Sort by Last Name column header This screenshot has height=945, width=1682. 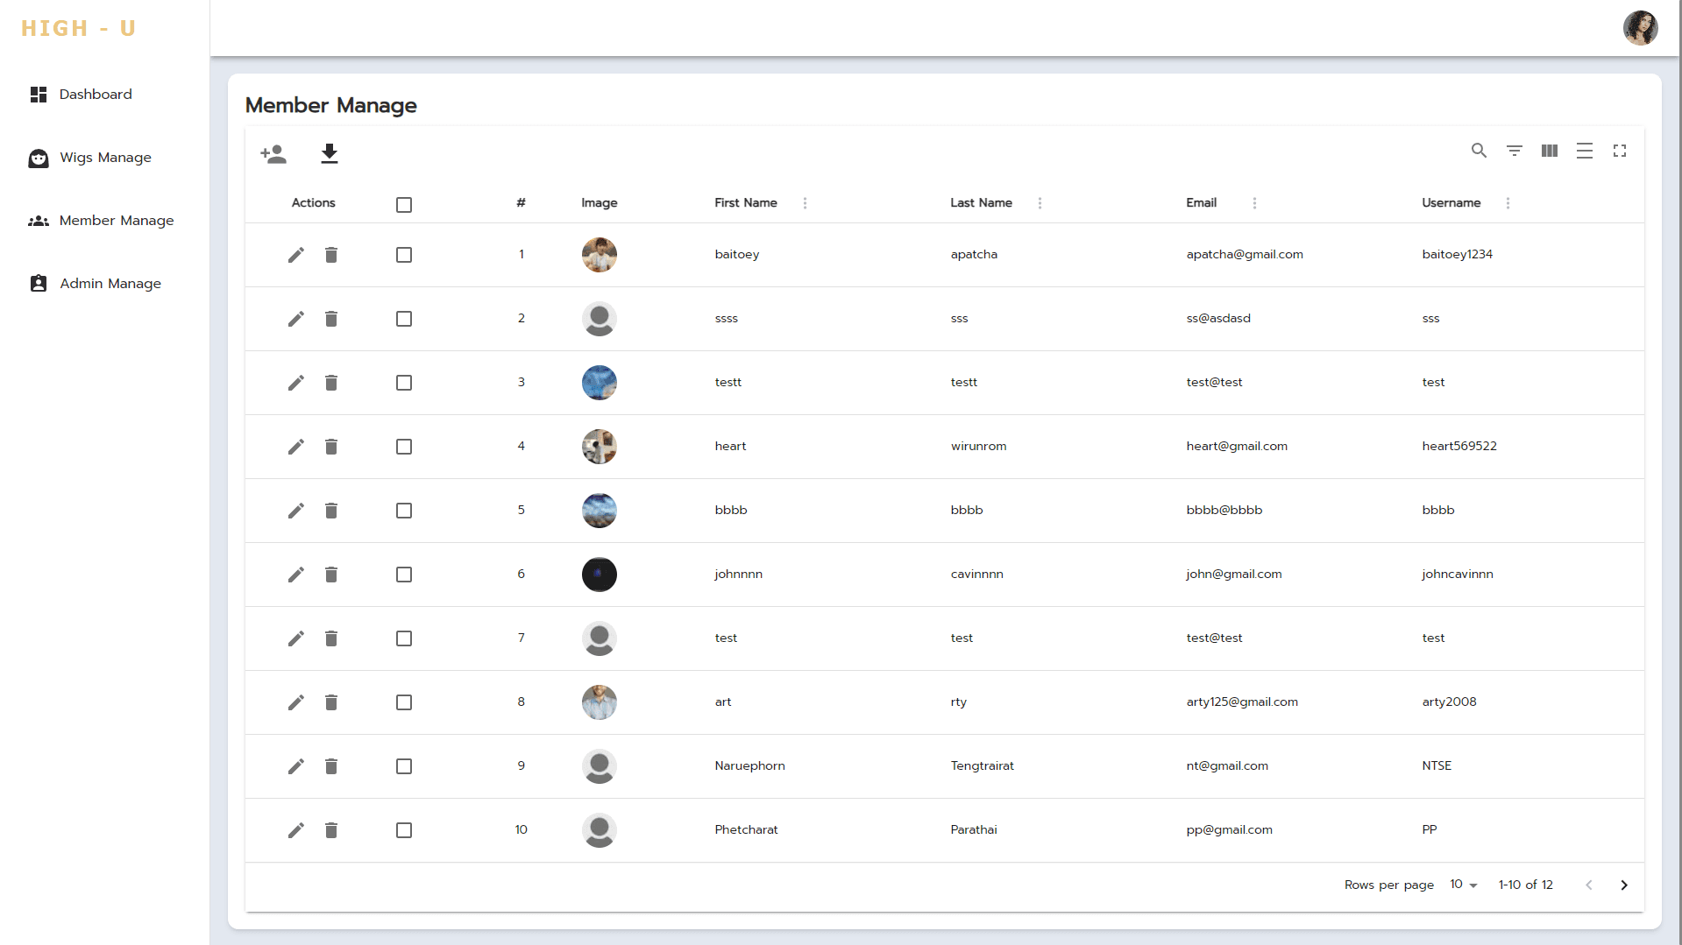click(x=981, y=203)
